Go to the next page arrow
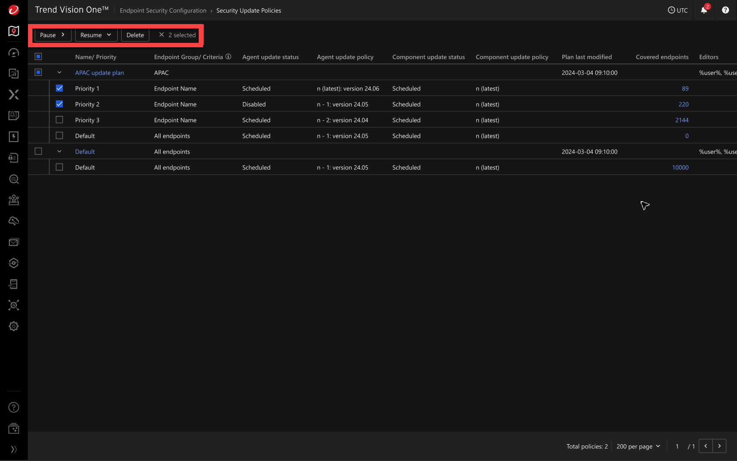 719,446
